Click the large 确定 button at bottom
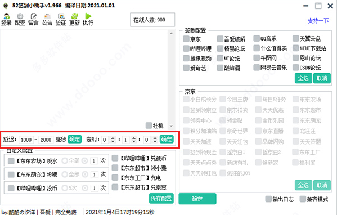 pos(197,199)
